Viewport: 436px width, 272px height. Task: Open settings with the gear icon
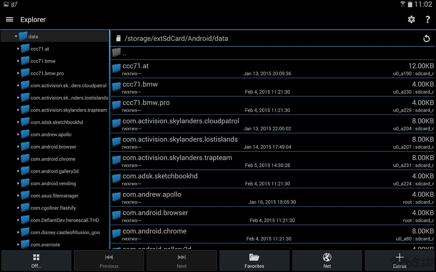click(x=411, y=20)
